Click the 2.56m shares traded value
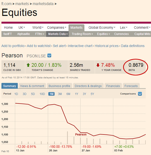The image size is (151, 155). [x=77, y=65]
